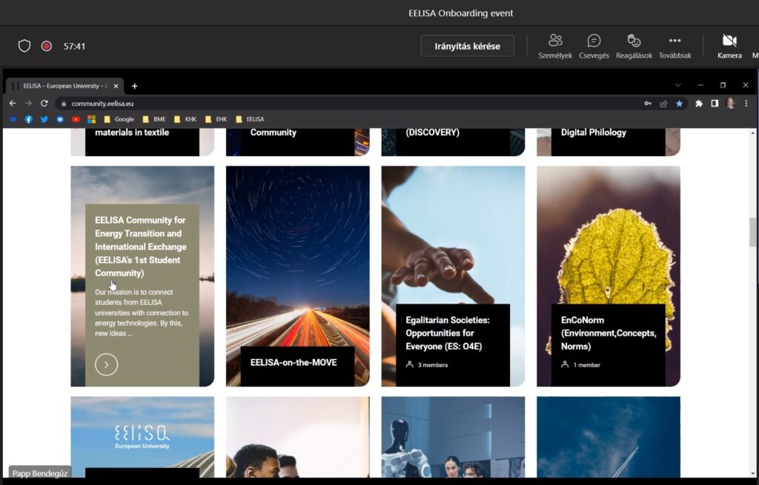Click the 57:41 meeting timer
Screen dimensions: 759x485
click(x=74, y=46)
